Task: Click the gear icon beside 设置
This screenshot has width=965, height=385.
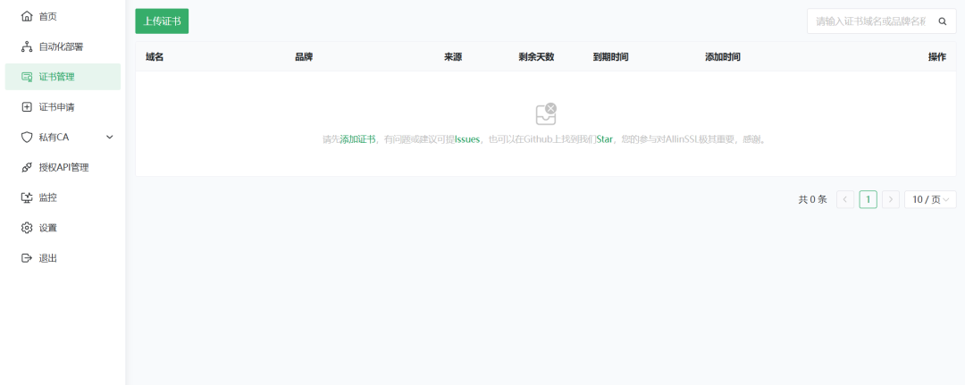Action: [27, 228]
